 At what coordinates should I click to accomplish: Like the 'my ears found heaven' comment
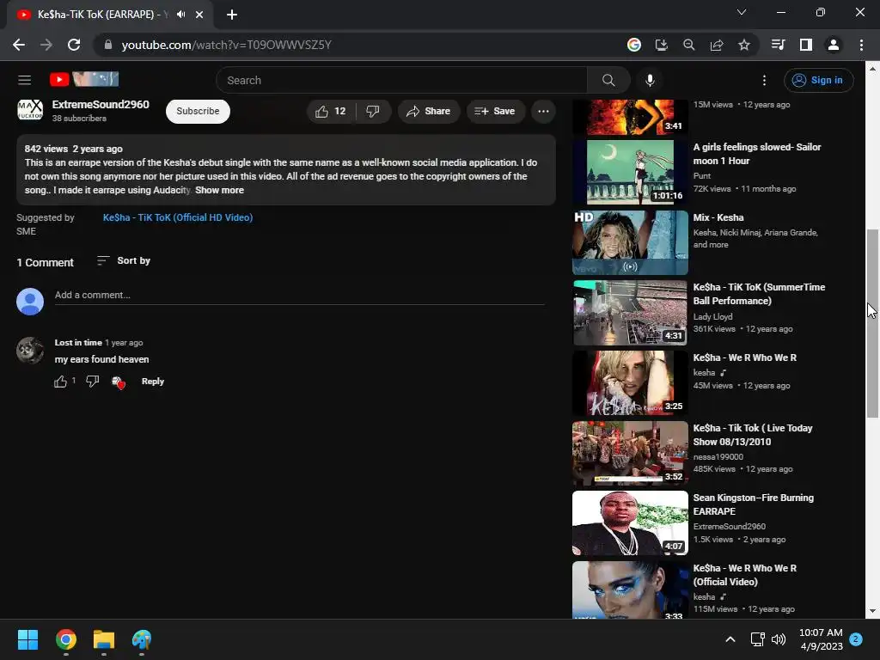tap(61, 382)
